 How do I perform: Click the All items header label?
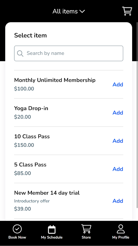65,11
